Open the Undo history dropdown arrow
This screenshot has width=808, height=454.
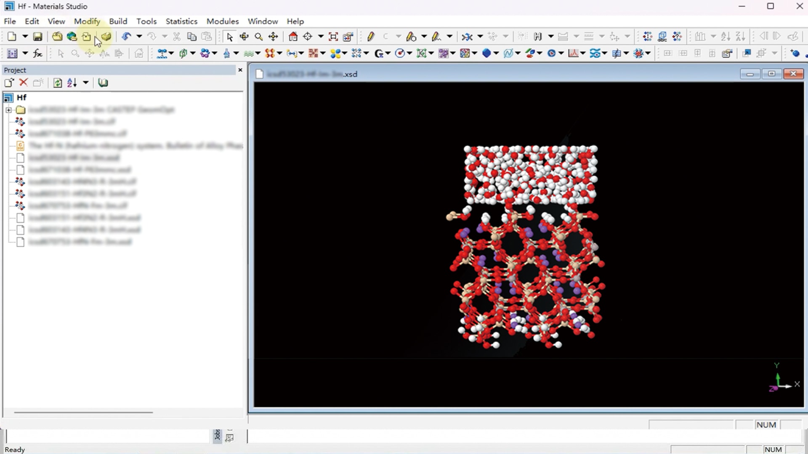(139, 37)
